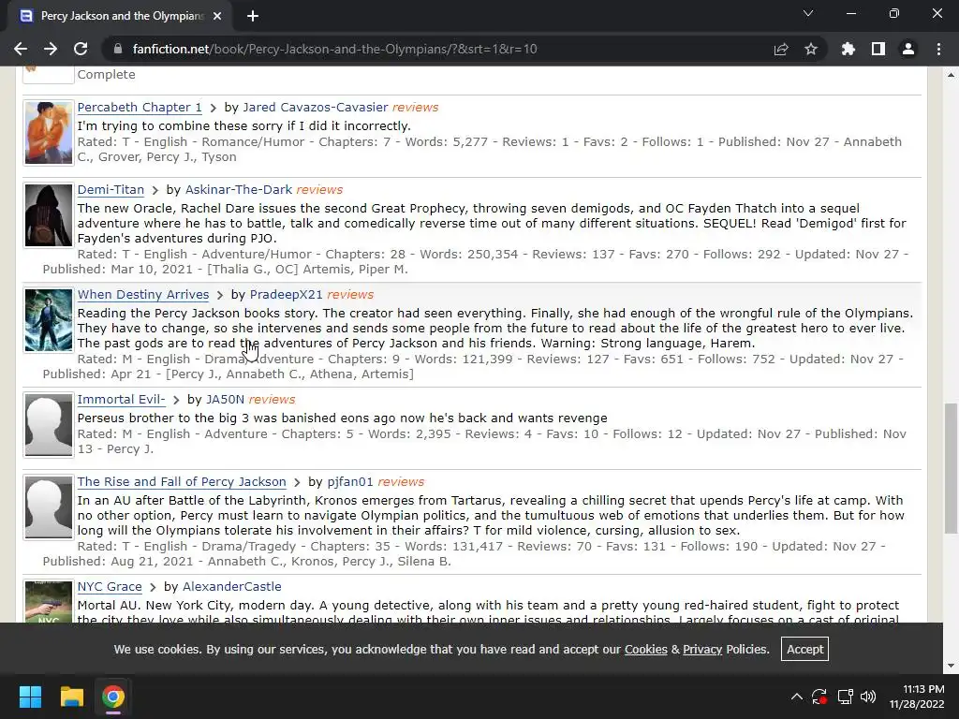Click the sync status tray icon
Viewport: 959px width, 719px height.
coord(819,697)
